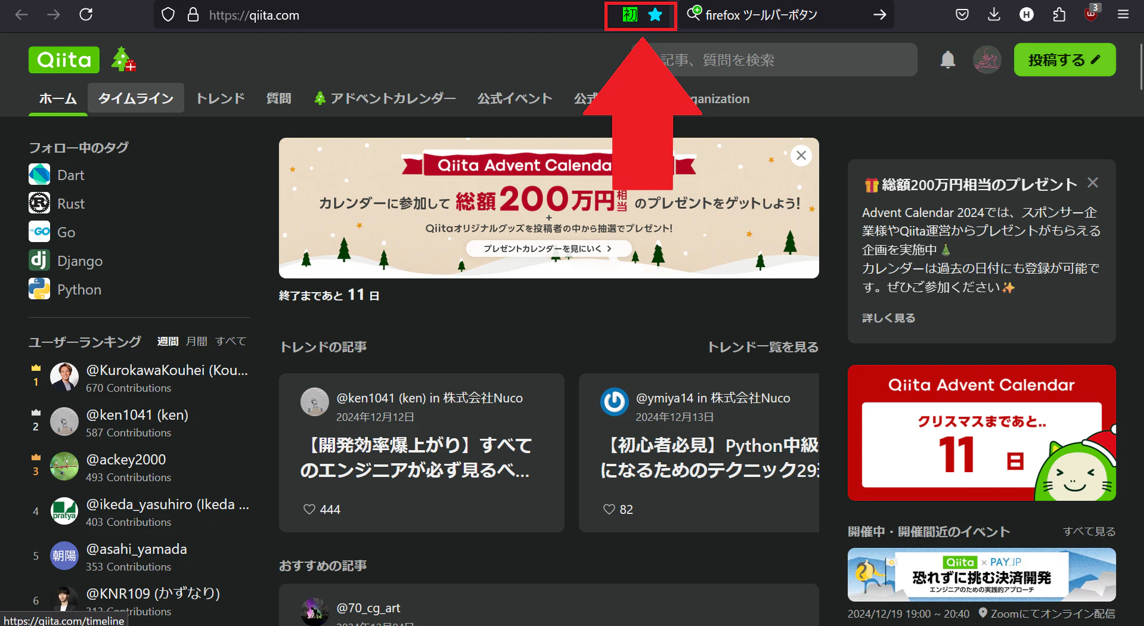Click the padlock site security icon
The image size is (1144, 626).
click(193, 15)
